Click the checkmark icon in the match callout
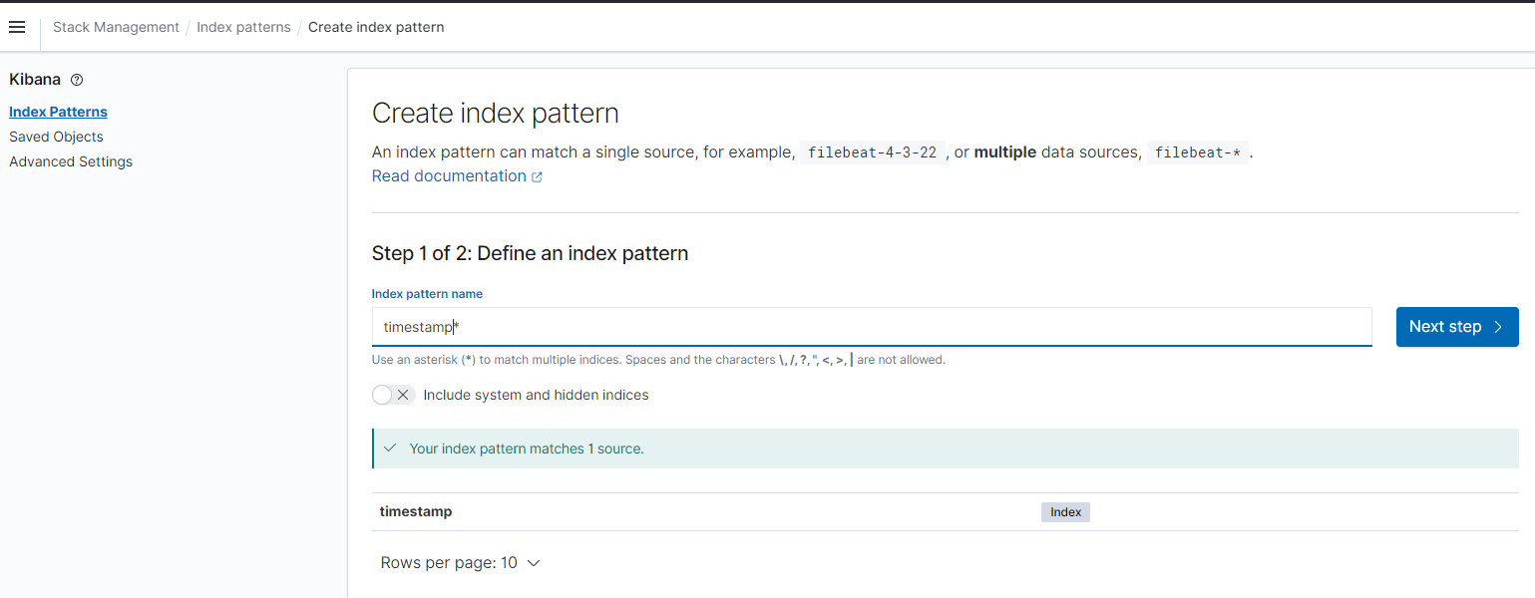The width and height of the screenshot is (1535, 598). 390,448
